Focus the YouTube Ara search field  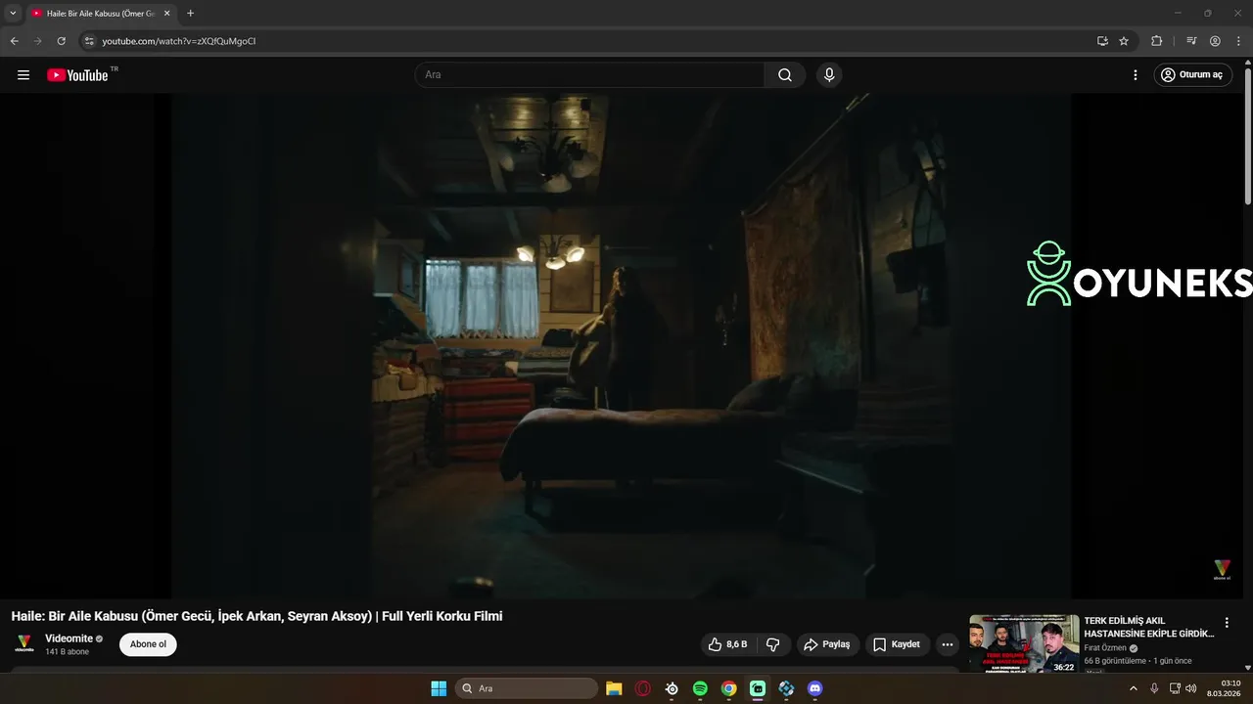pyautogui.click(x=590, y=74)
